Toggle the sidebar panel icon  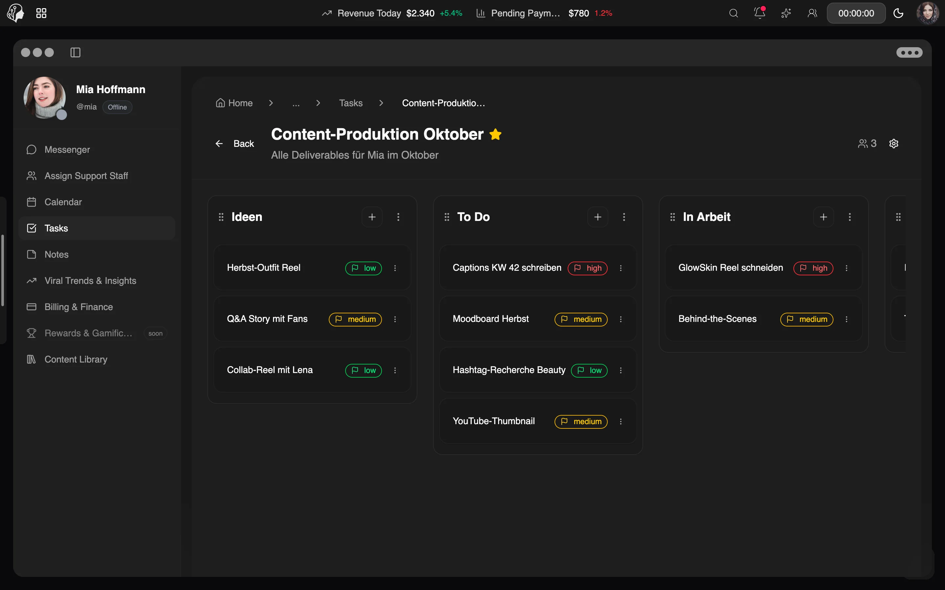pyautogui.click(x=75, y=52)
